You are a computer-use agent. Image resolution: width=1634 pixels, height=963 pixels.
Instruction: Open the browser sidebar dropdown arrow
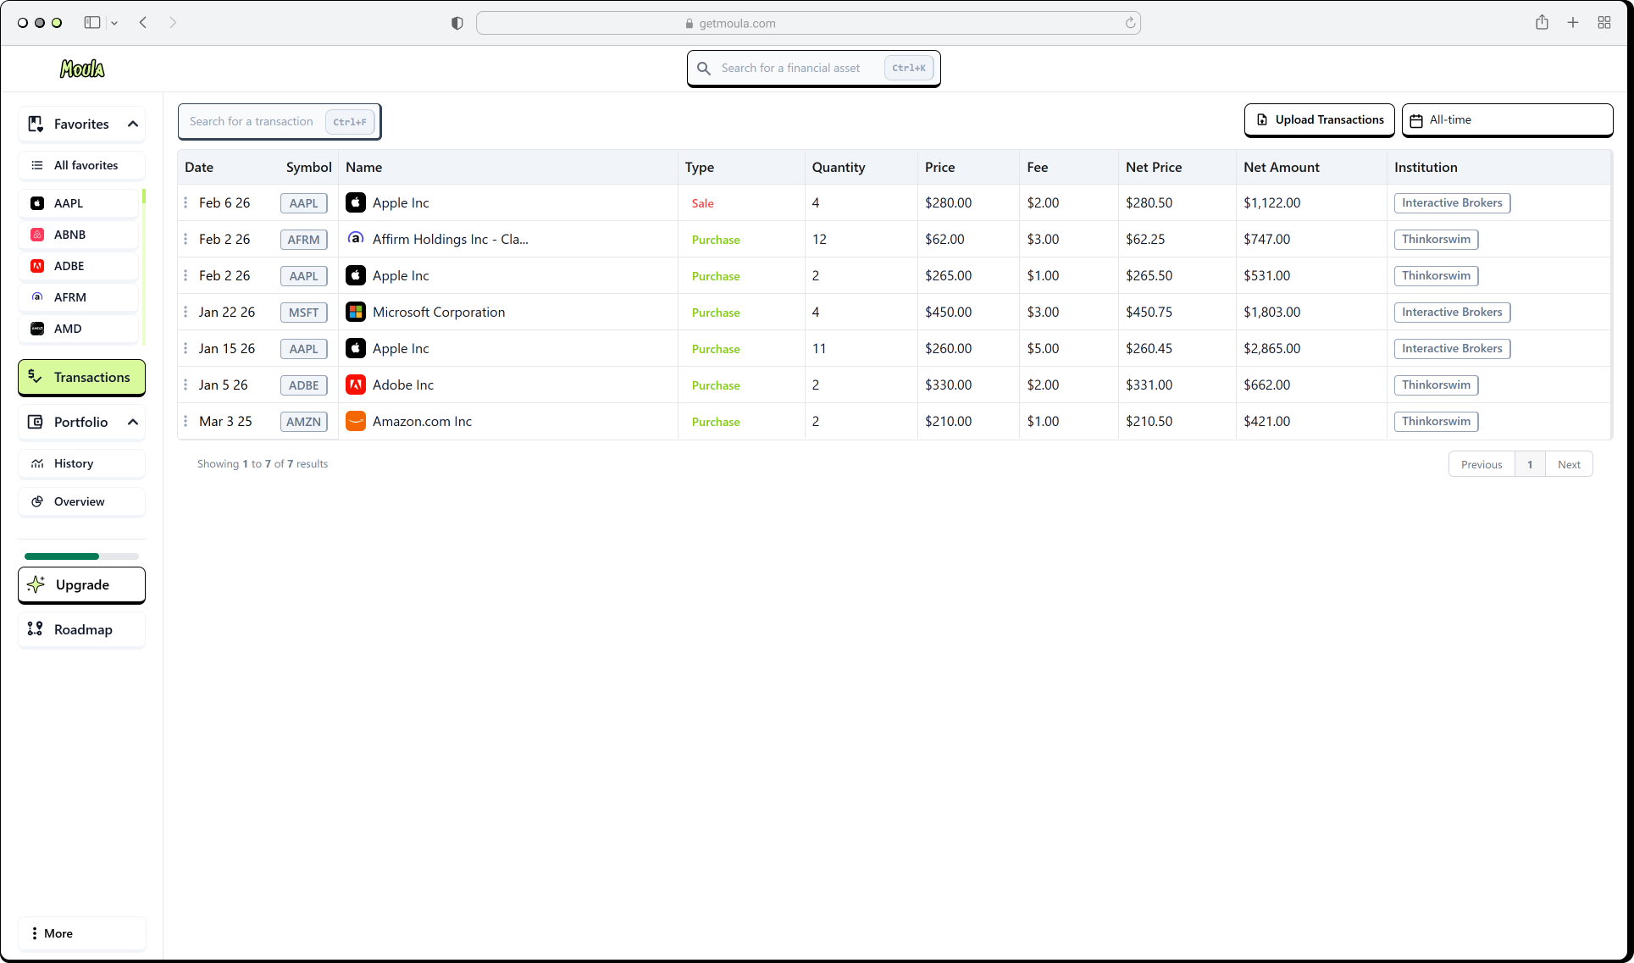tap(114, 23)
